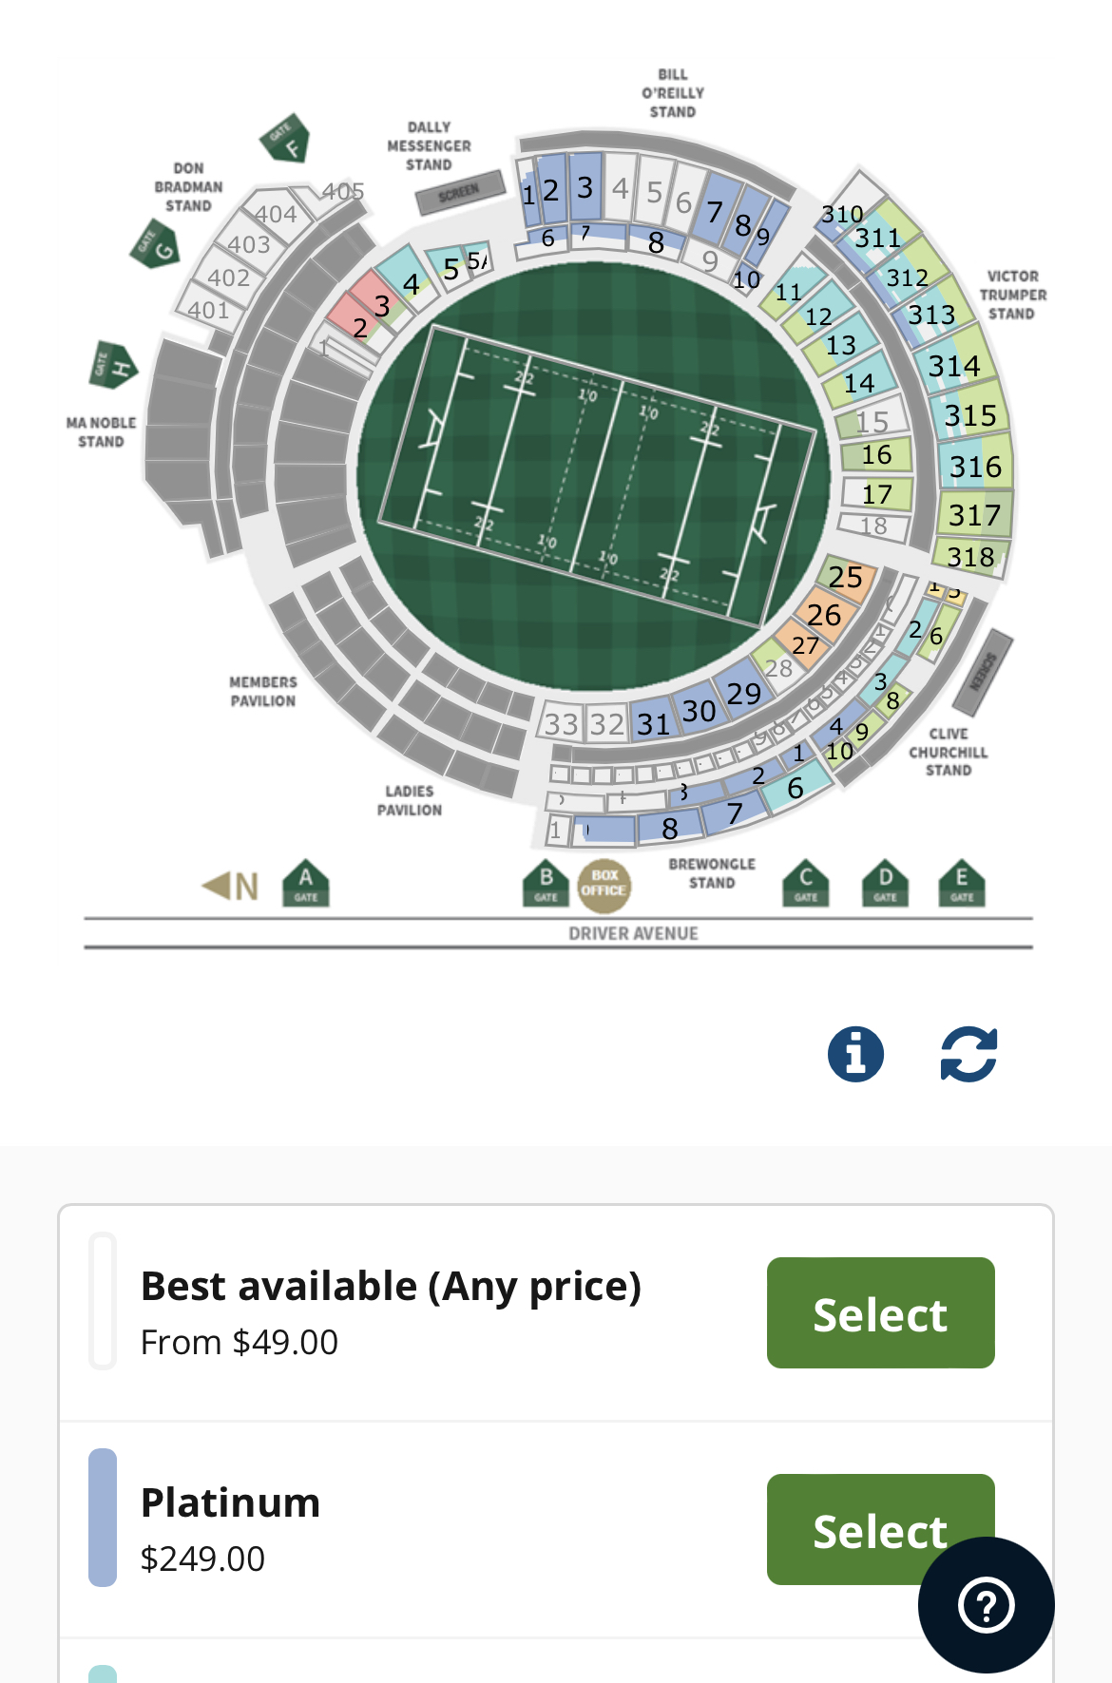Choose section 3 in Bill O'Reilly Stand
The height and width of the screenshot is (1683, 1112).
click(585, 187)
